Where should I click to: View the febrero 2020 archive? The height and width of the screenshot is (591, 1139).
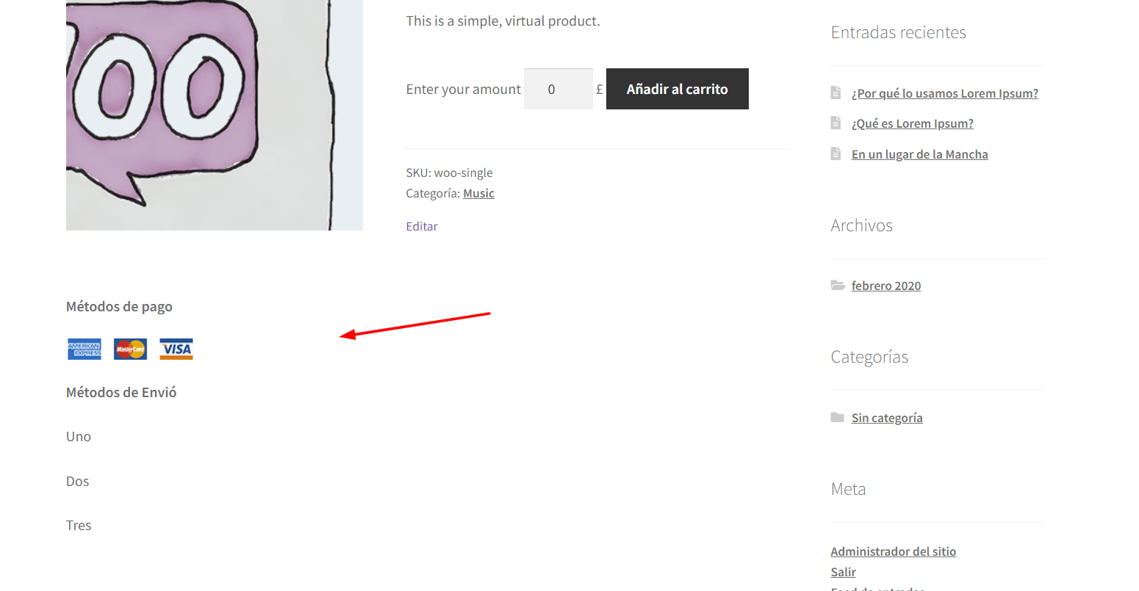tap(886, 286)
